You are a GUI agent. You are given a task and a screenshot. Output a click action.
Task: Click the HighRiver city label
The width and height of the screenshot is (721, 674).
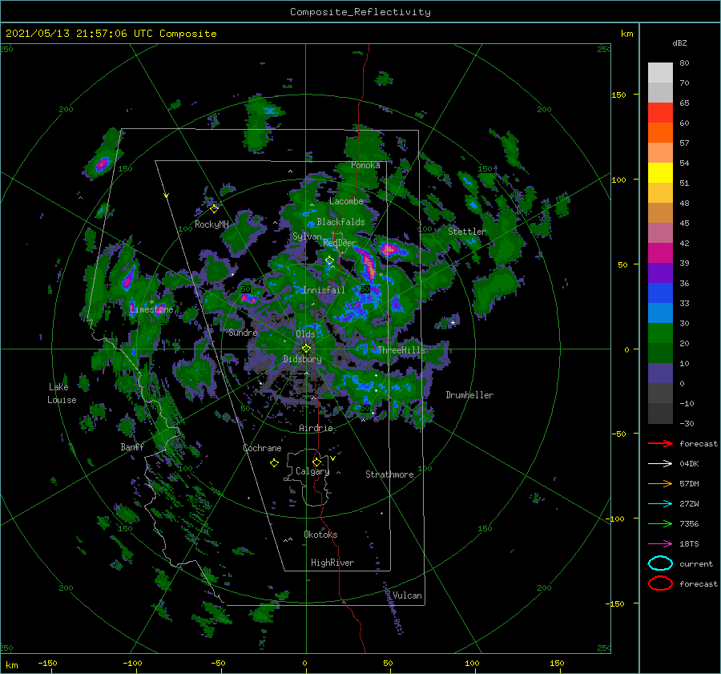[x=332, y=563]
